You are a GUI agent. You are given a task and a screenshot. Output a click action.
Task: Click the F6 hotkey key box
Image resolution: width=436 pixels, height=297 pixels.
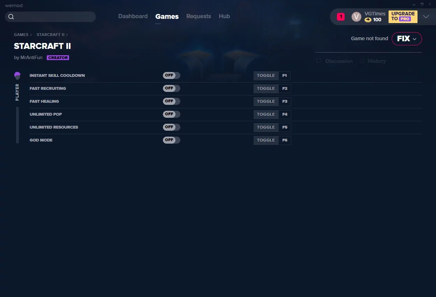(x=285, y=140)
